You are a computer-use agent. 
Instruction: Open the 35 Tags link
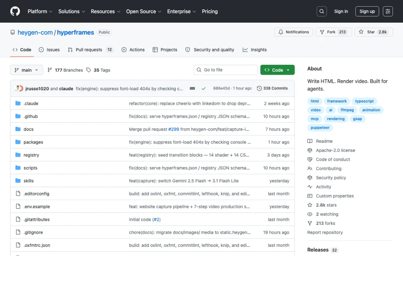pyautogui.click(x=98, y=70)
